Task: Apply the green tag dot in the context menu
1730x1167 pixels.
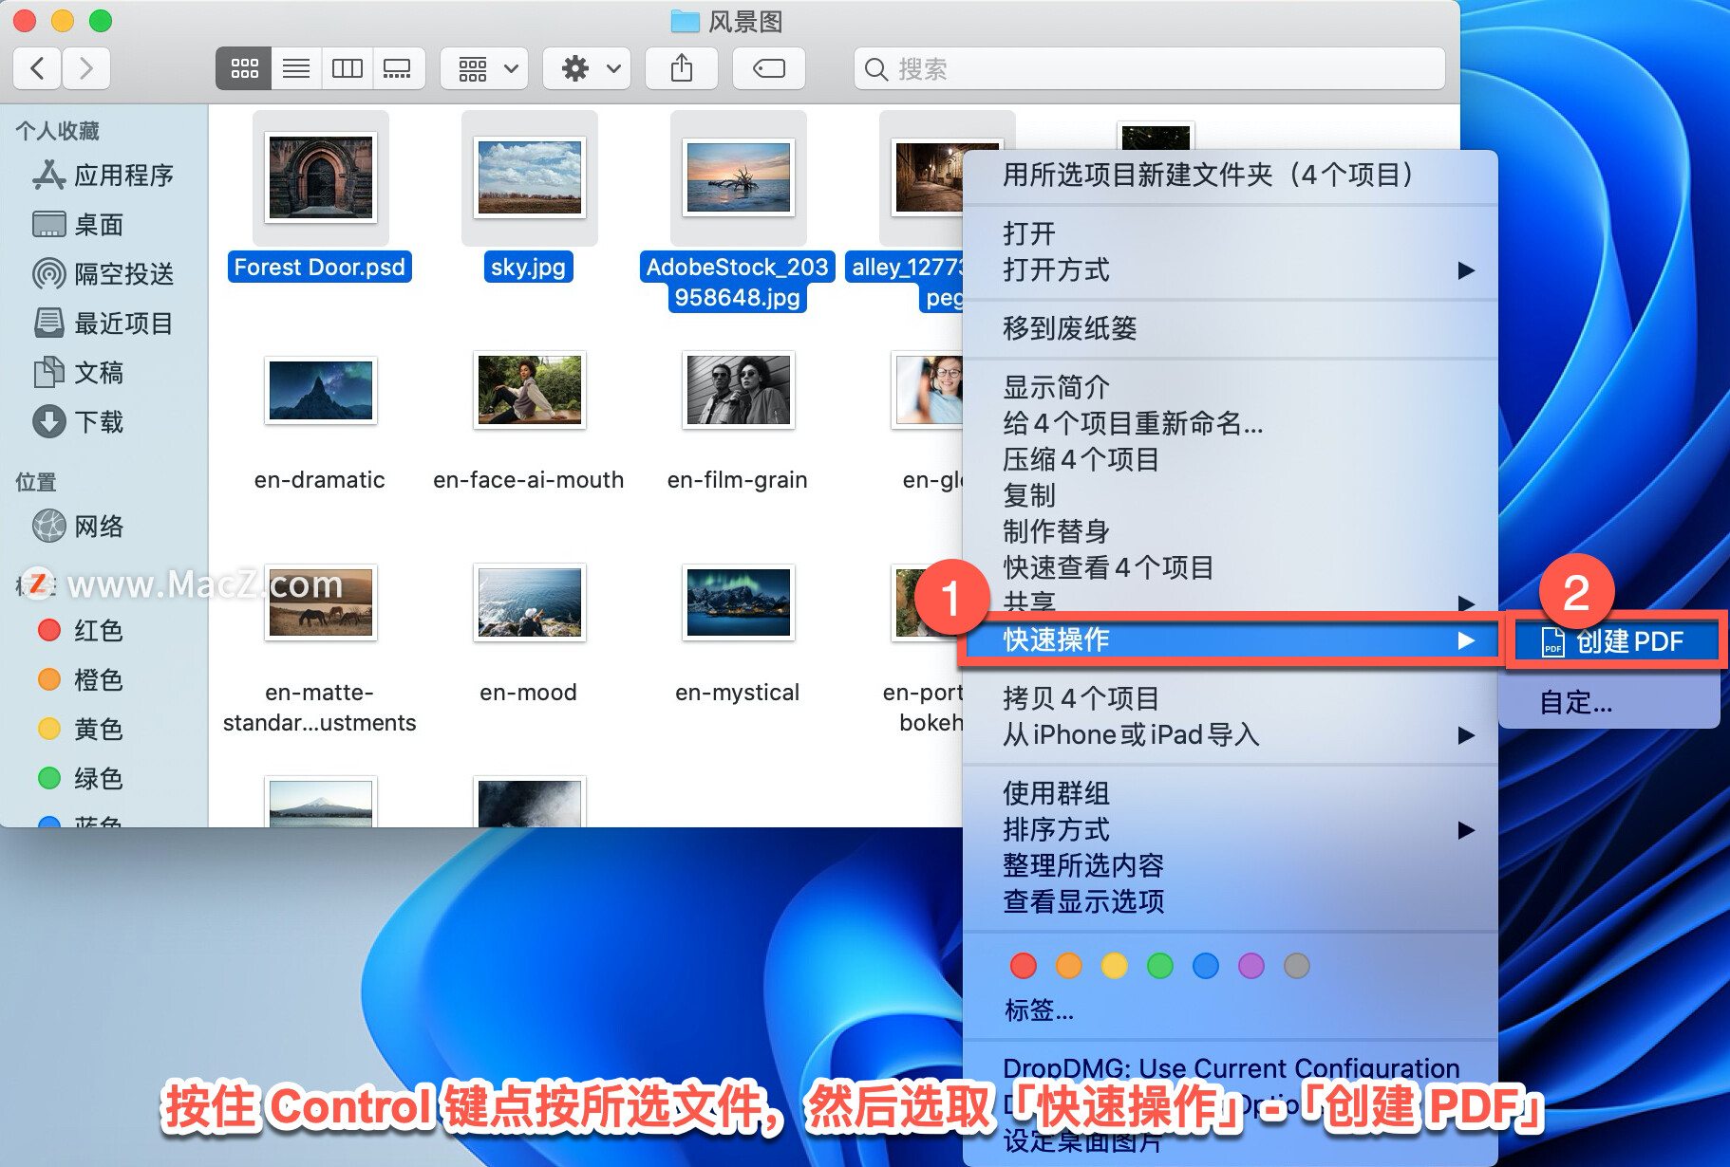Action: pyautogui.click(x=1160, y=966)
